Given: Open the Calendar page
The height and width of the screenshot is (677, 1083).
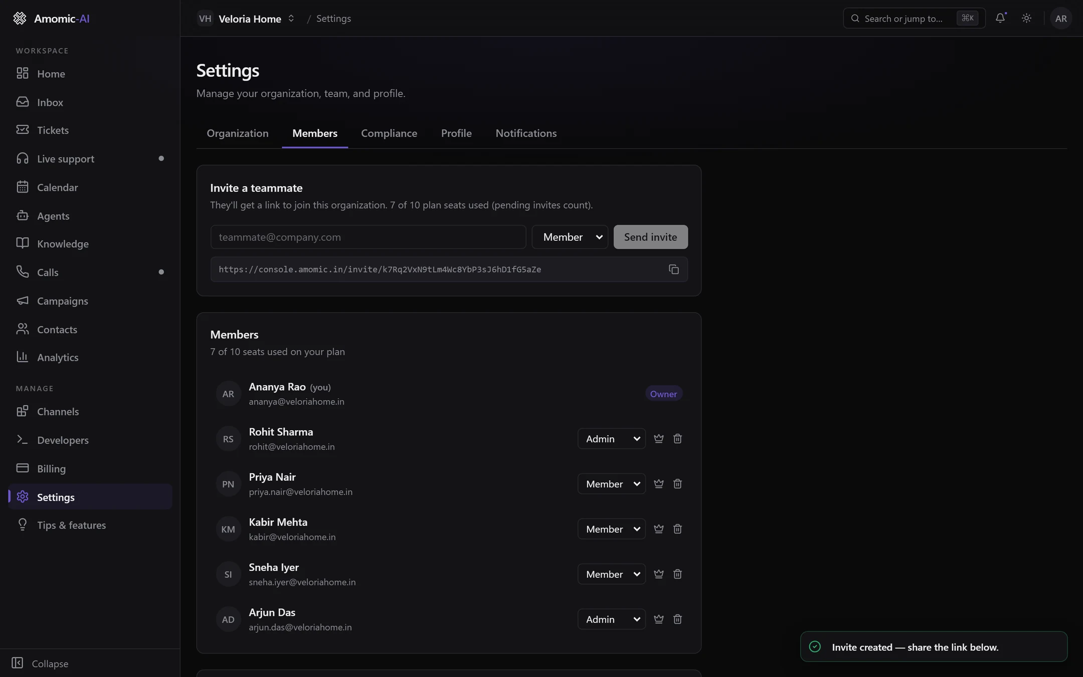Looking at the screenshot, I should click(90, 188).
